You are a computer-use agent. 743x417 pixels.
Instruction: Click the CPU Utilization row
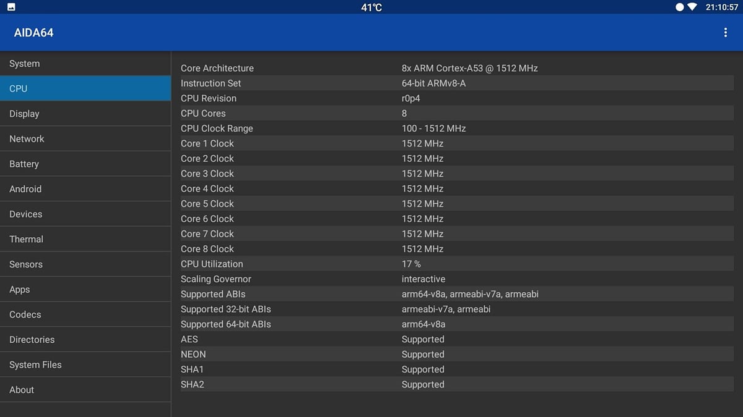371,264
